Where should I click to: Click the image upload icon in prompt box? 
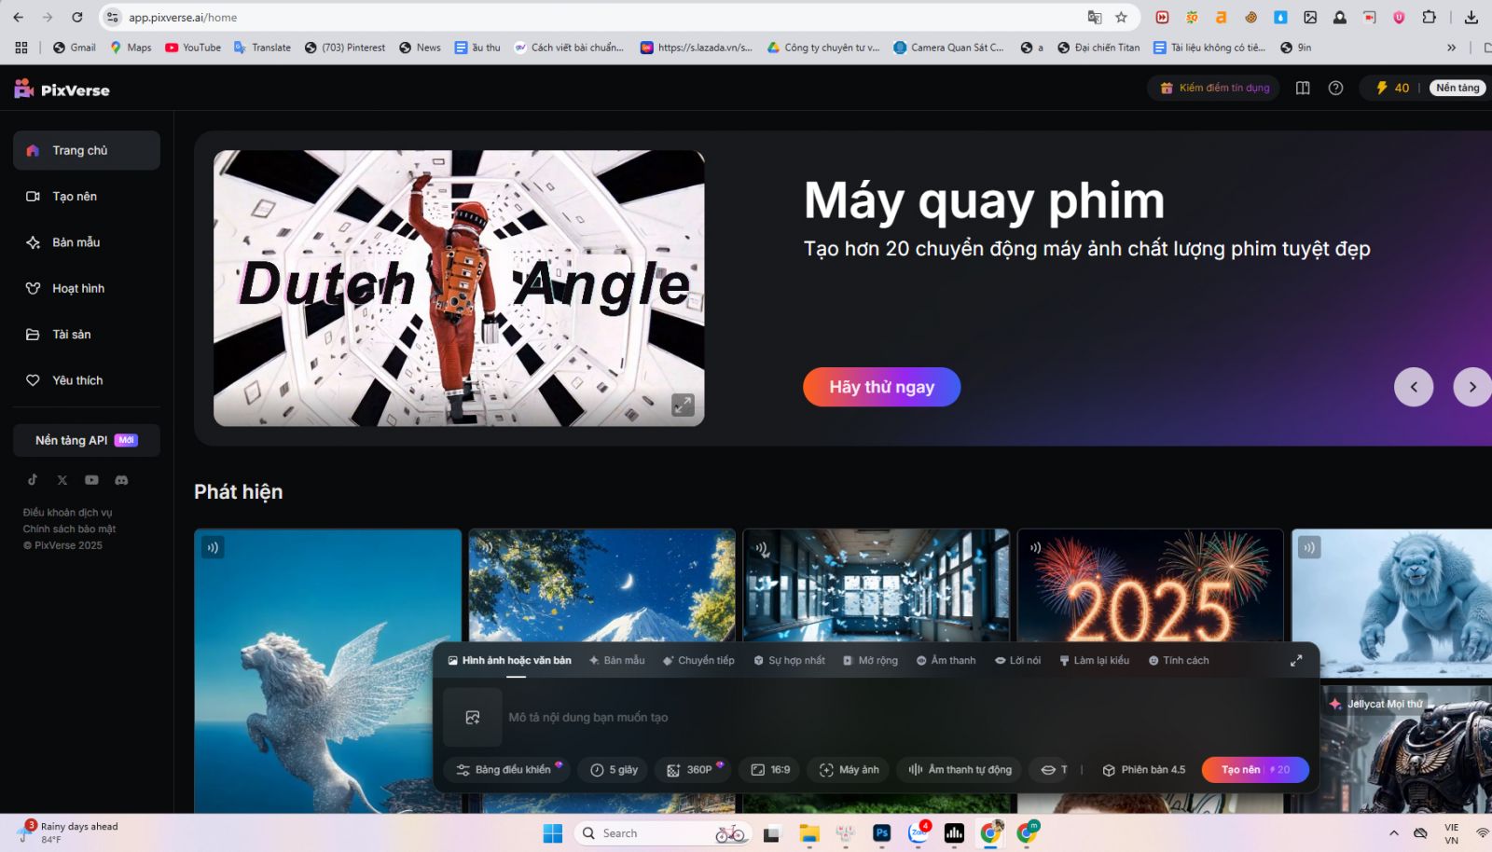coord(473,717)
